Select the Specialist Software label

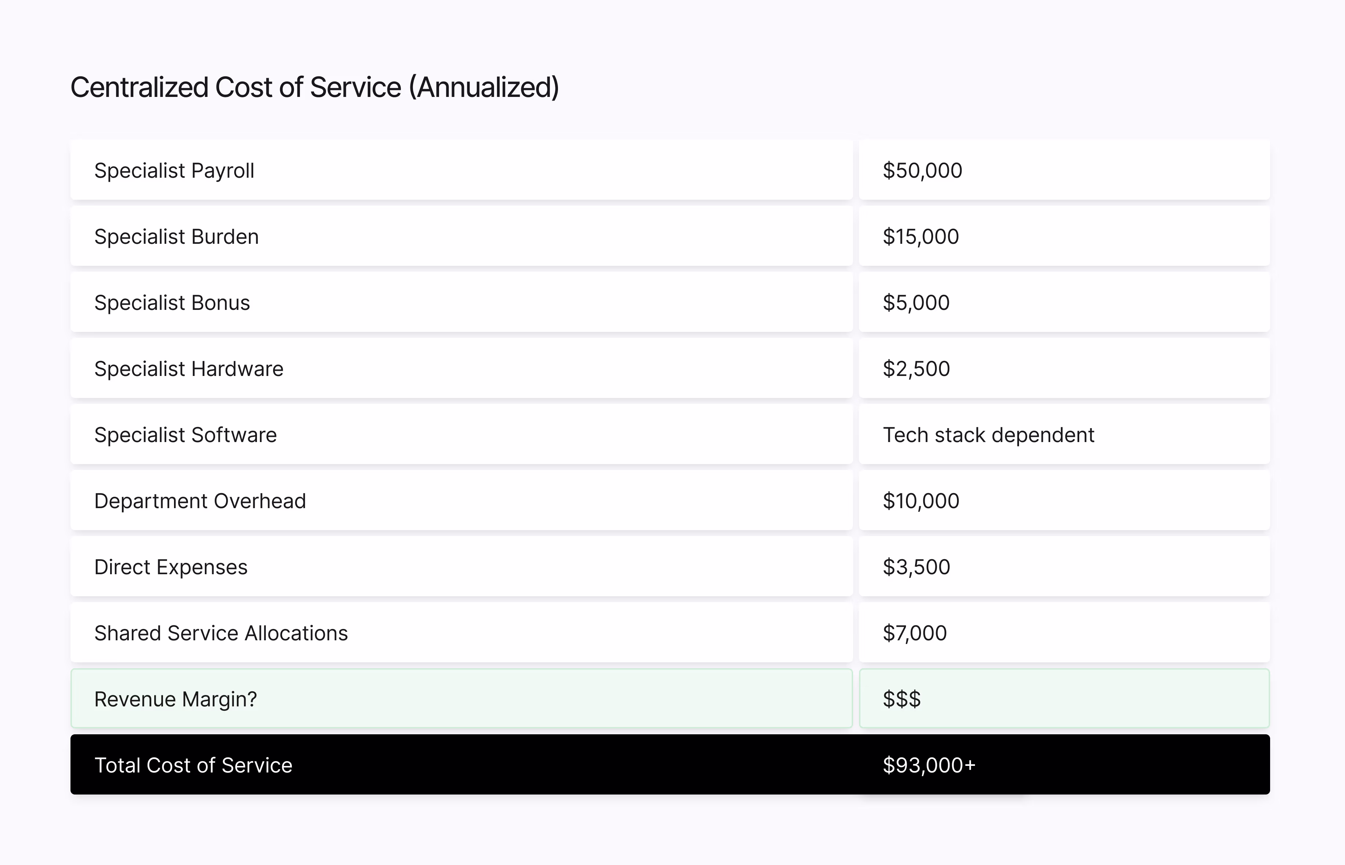185,435
